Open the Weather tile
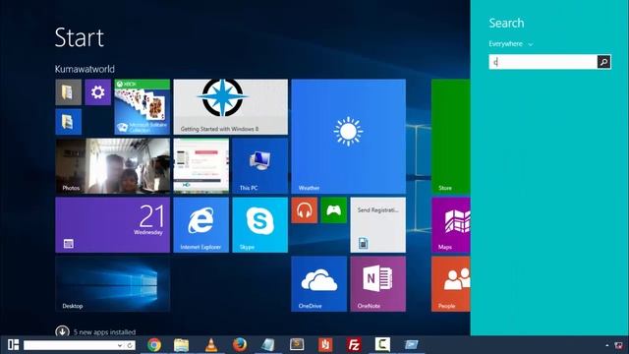The height and width of the screenshot is (354, 629). click(x=348, y=137)
